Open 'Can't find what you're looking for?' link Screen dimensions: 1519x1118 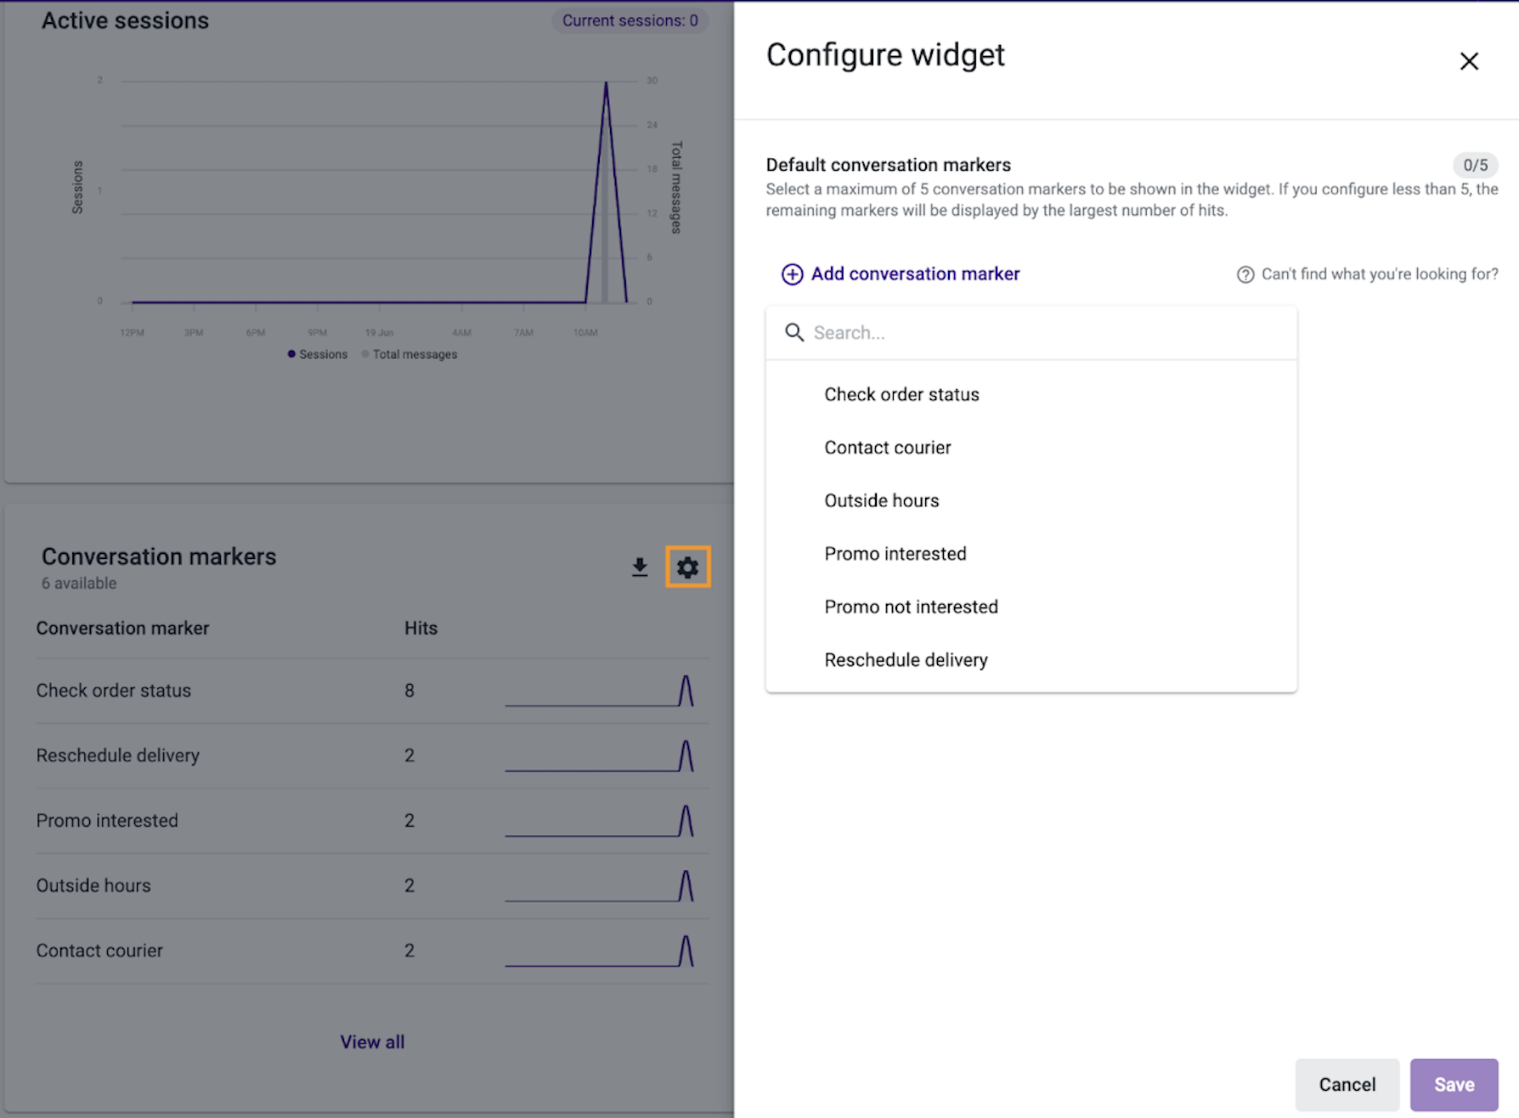pyautogui.click(x=1379, y=274)
